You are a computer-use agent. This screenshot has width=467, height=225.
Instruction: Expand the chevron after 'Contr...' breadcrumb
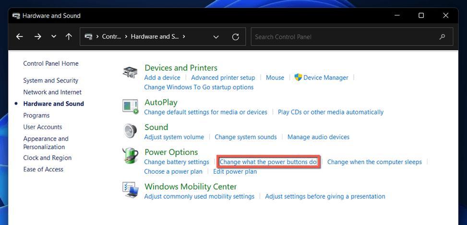(x=126, y=36)
